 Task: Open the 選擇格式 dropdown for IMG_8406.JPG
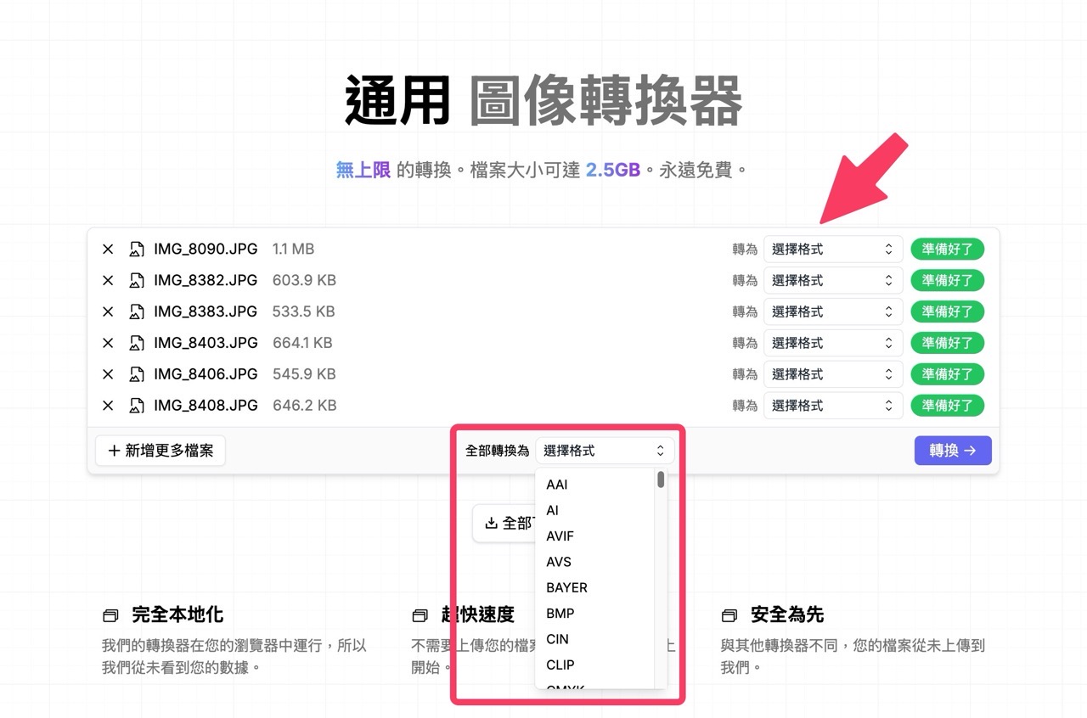click(833, 374)
